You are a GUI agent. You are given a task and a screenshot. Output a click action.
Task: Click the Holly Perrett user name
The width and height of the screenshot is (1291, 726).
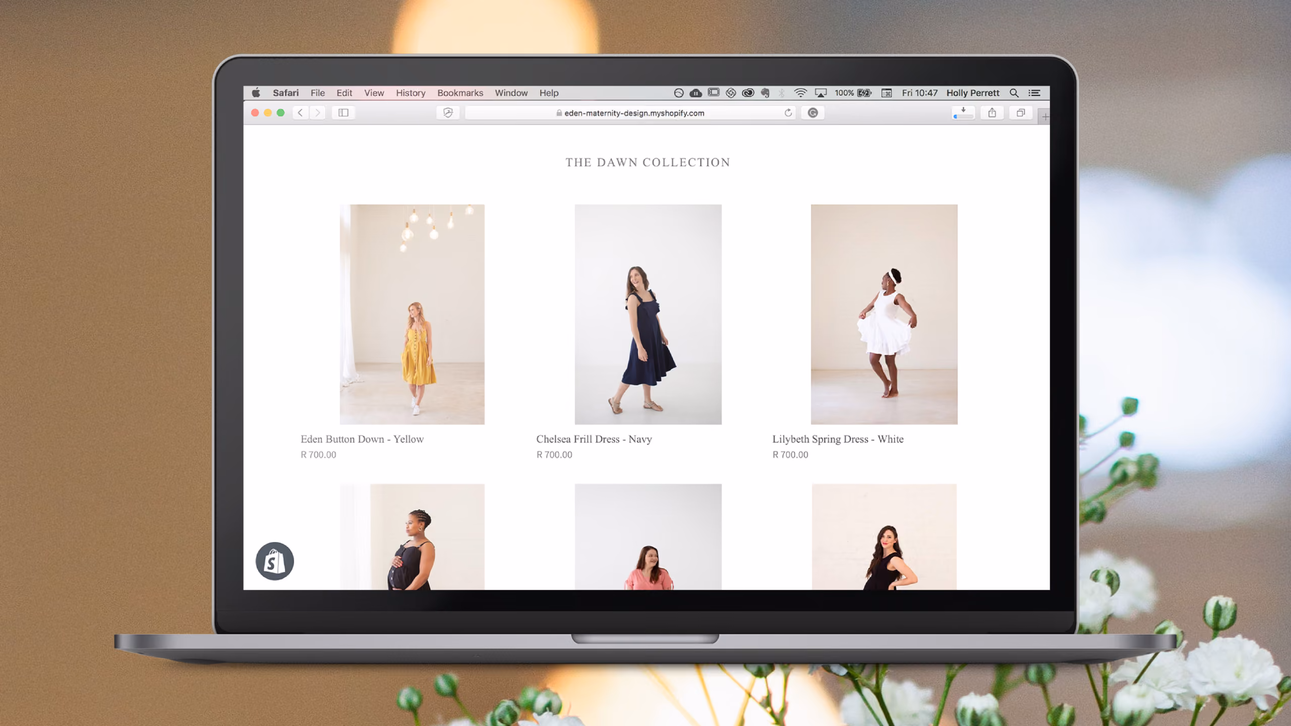click(973, 93)
